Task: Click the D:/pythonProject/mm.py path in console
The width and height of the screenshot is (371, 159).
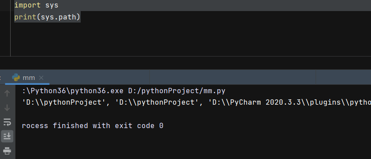Action: coord(177,91)
